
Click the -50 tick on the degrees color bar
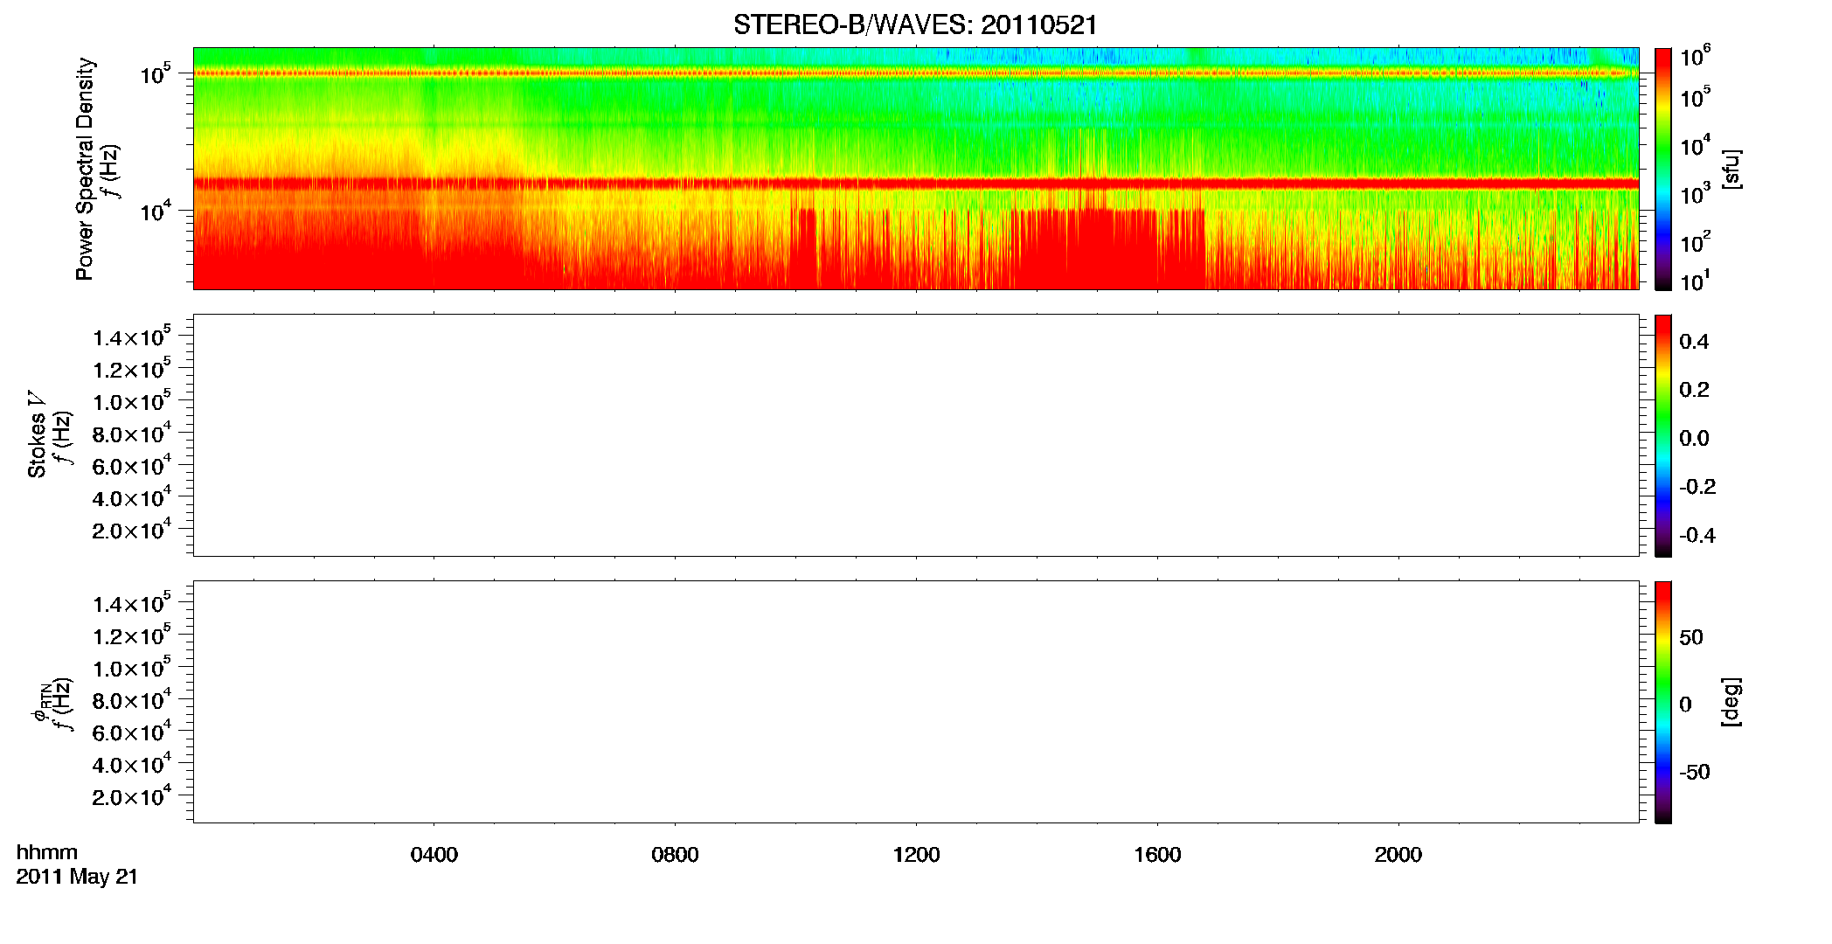(x=1694, y=772)
